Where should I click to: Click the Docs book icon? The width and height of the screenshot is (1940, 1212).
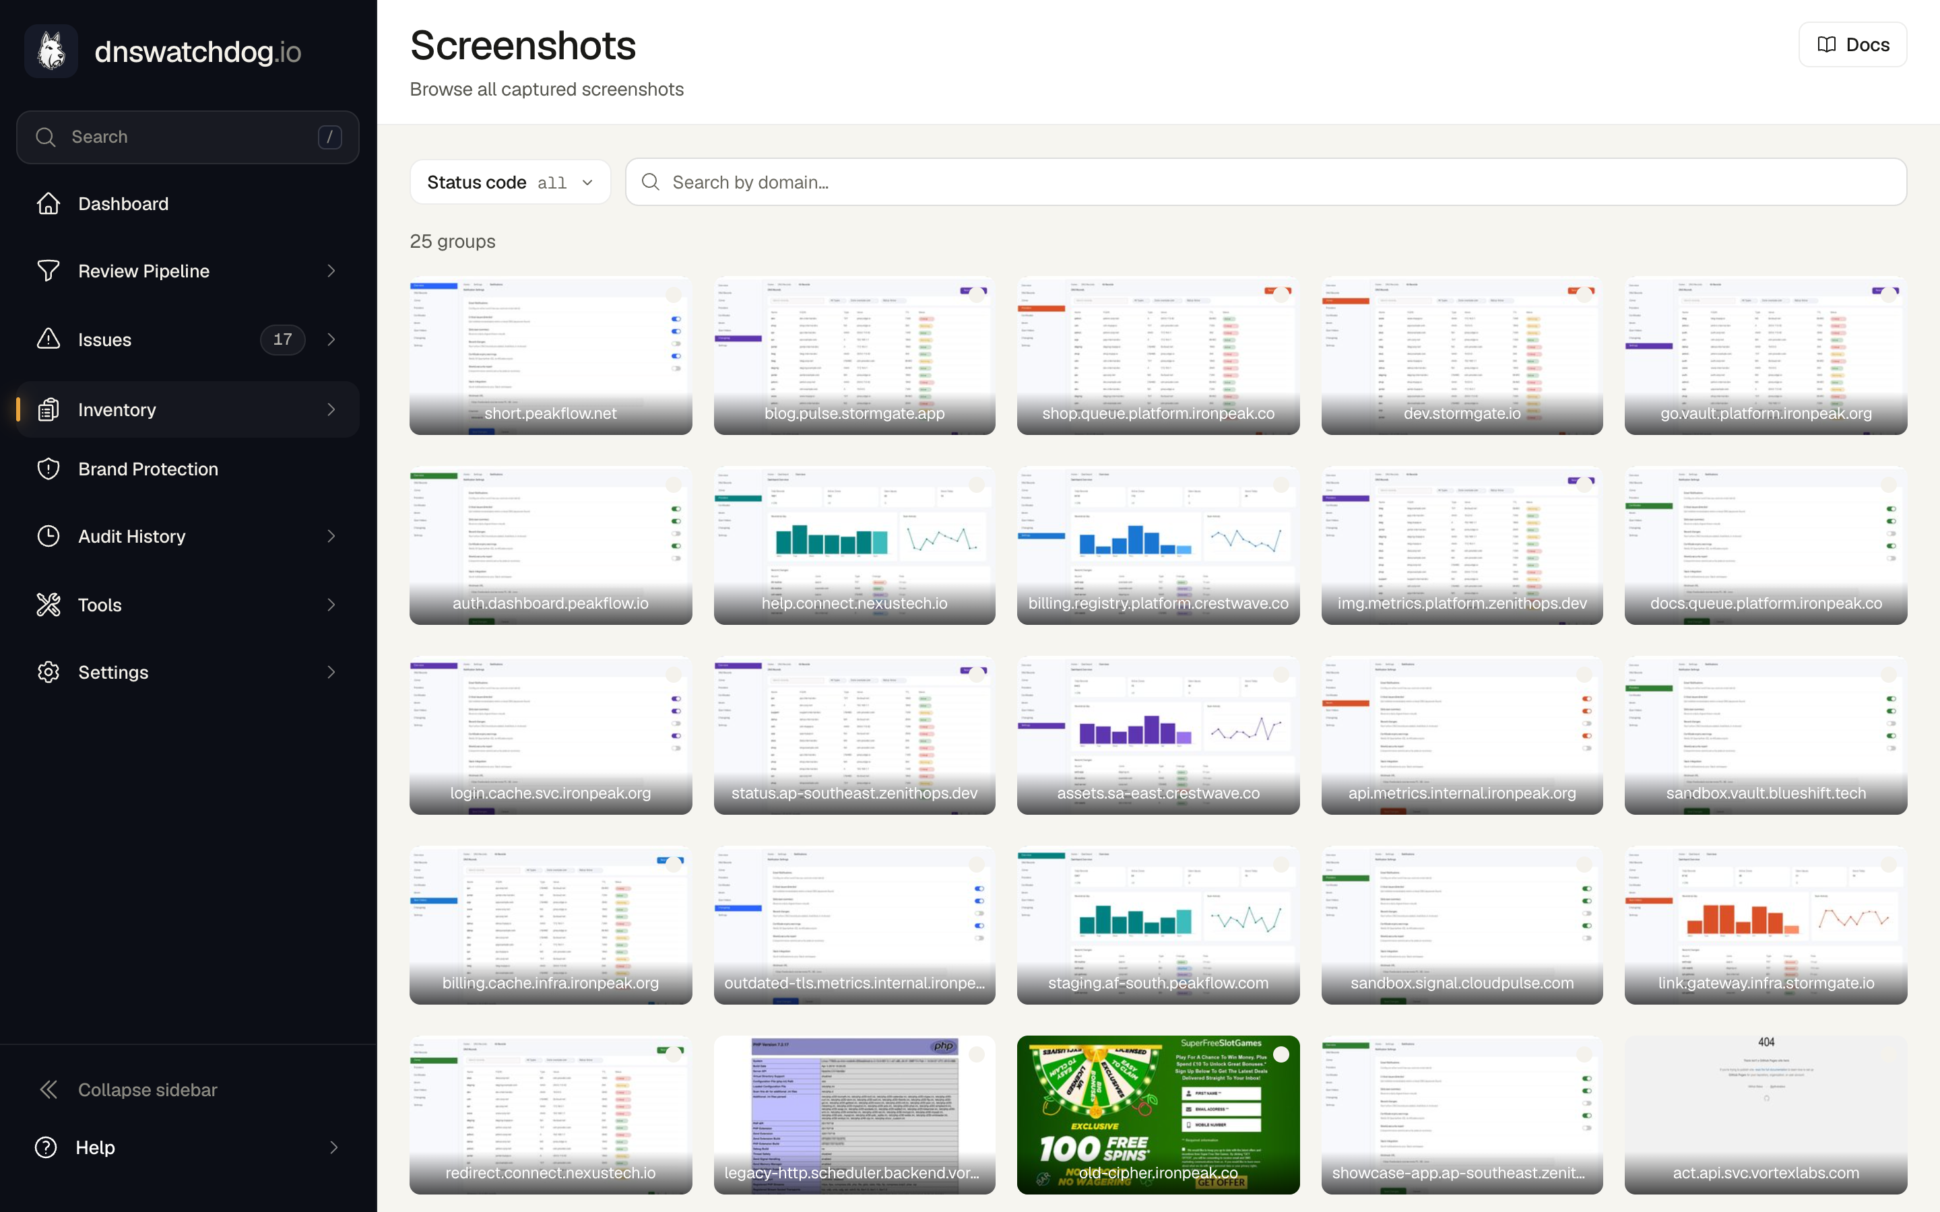(1826, 45)
